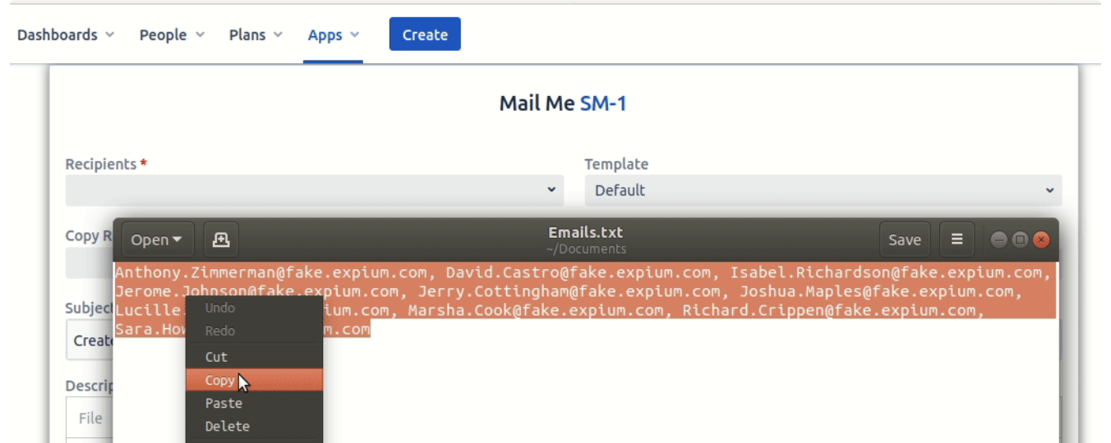
Task: Save the Emails.txt document
Action: [904, 240]
